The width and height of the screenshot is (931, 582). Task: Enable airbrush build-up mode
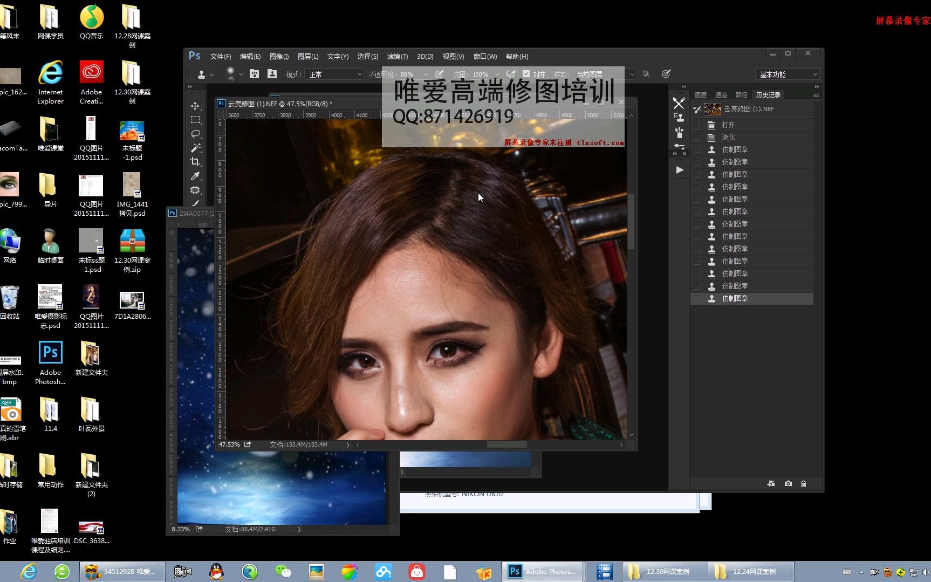pos(510,74)
